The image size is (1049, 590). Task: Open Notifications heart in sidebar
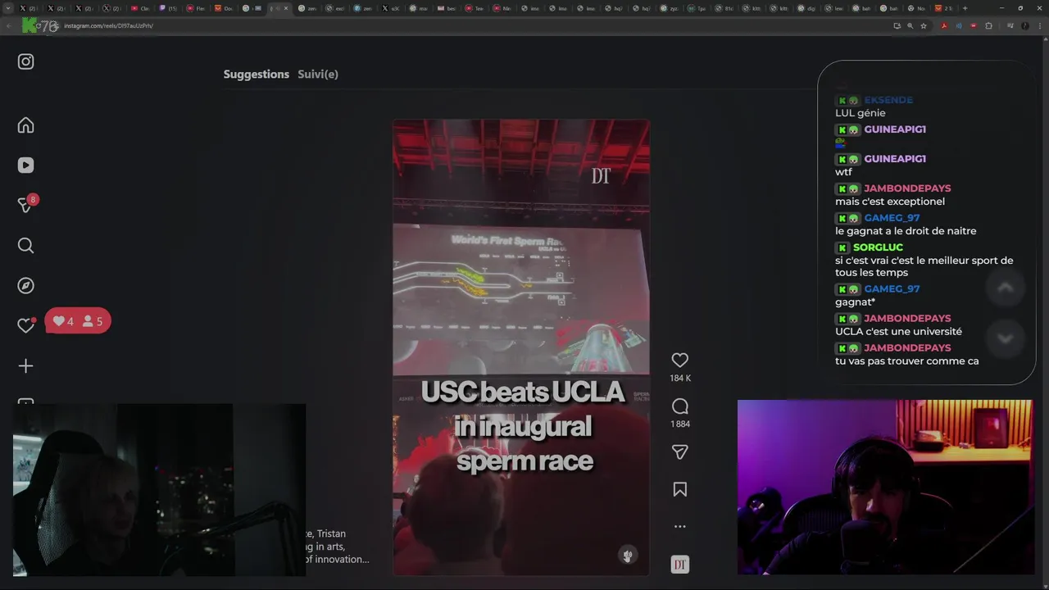coord(26,325)
